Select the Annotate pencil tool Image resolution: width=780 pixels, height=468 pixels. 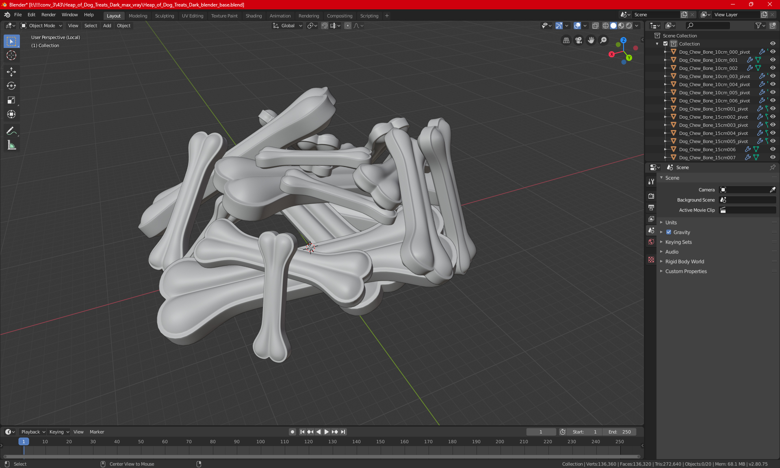tap(11, 131)
